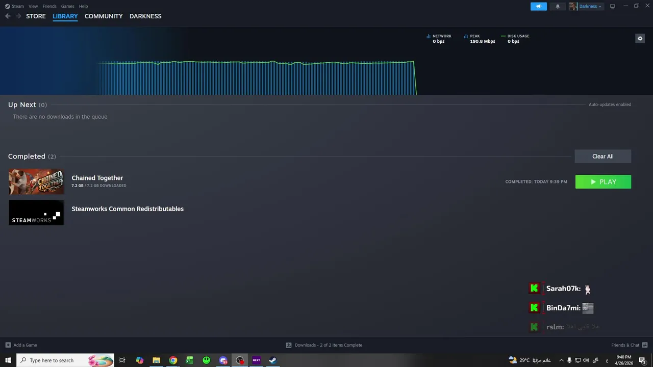Screen dimensions: 653x367
Task: Click 'Completed: Today 9:39 PM' text
Action: (x=536, y=182)
